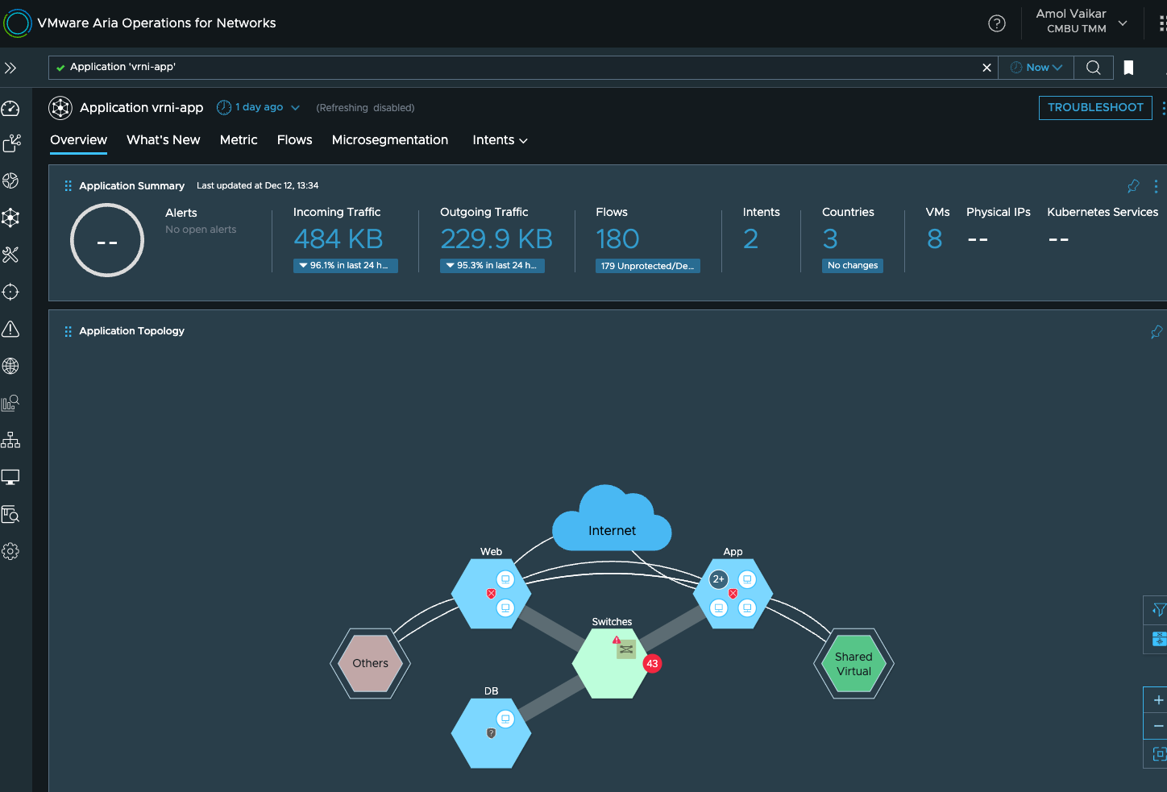
Task: Click the No changes countries badge
Action: point(853,266)
